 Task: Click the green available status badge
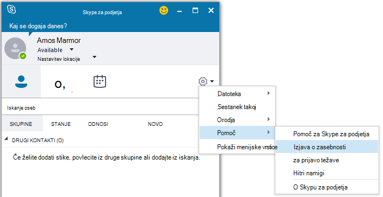pos(23,56)
